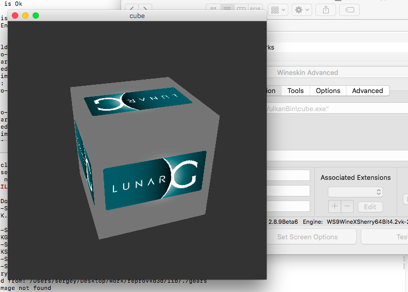
Task: Add an associated extension with plus button
Action: click(x=334, y=207)
